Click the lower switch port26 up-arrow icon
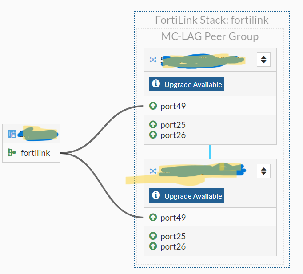The width and height of the screenshot is (303, 274). click(153, 246)
